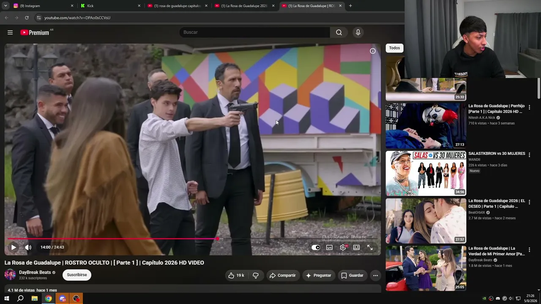View site information icon in address bar
This screenshot has height=304, width=541.
point(39,18)
